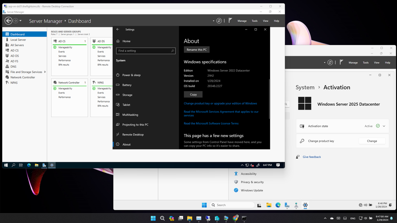Click the Rename this PC button

tap(197, 50)
